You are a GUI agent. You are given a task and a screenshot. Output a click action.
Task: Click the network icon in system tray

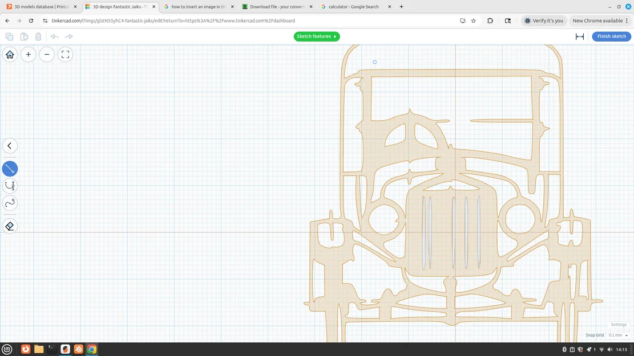click(601, 350)
